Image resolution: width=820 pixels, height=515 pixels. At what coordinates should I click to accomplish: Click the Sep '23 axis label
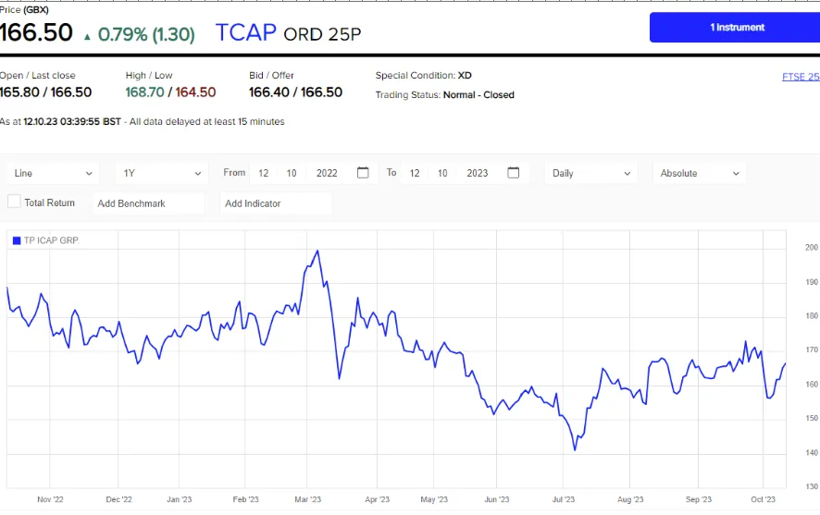point(699,499)
